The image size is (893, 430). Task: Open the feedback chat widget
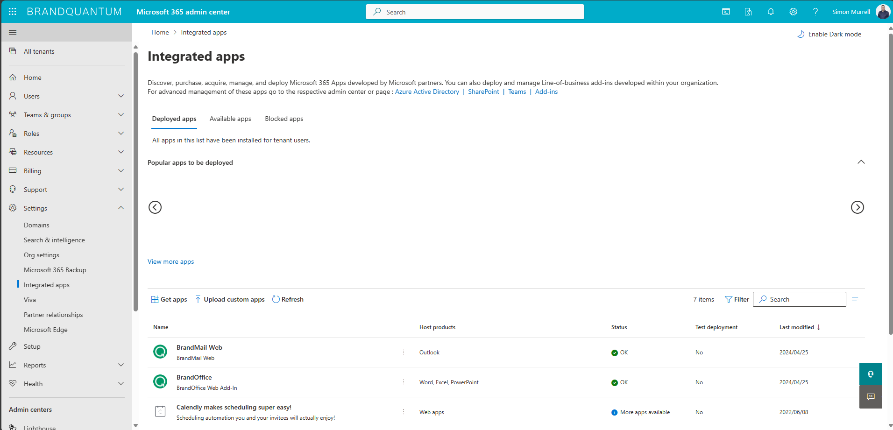click(x=871, y=397)
